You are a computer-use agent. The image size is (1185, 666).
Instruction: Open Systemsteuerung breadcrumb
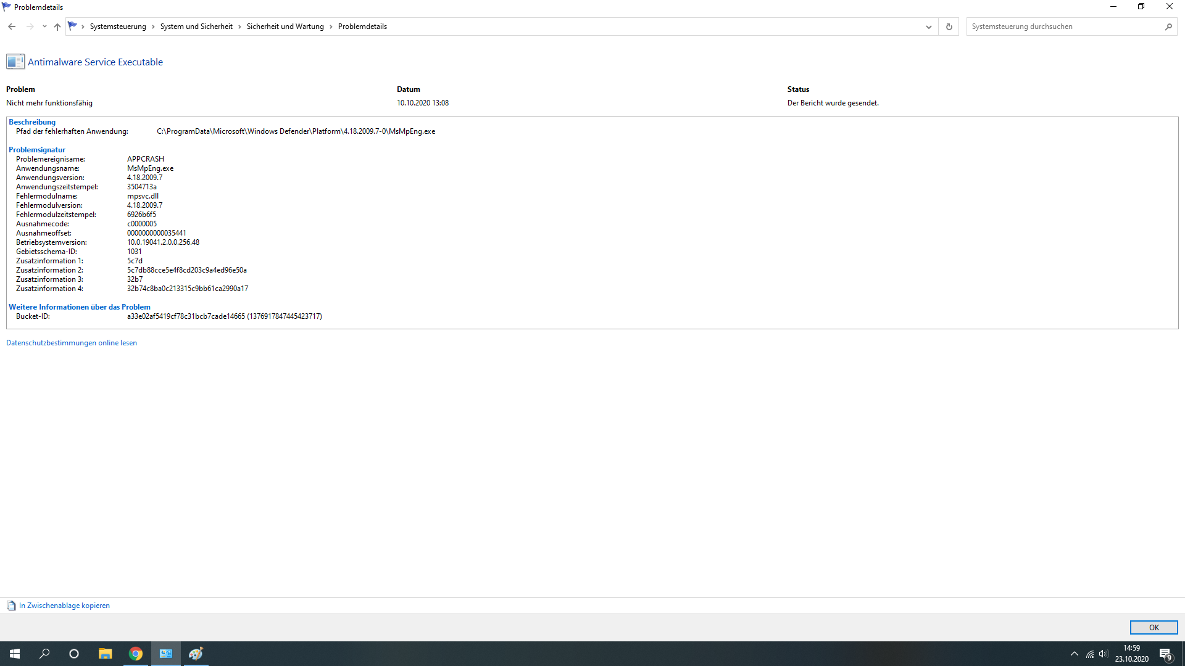click(118, 27)
